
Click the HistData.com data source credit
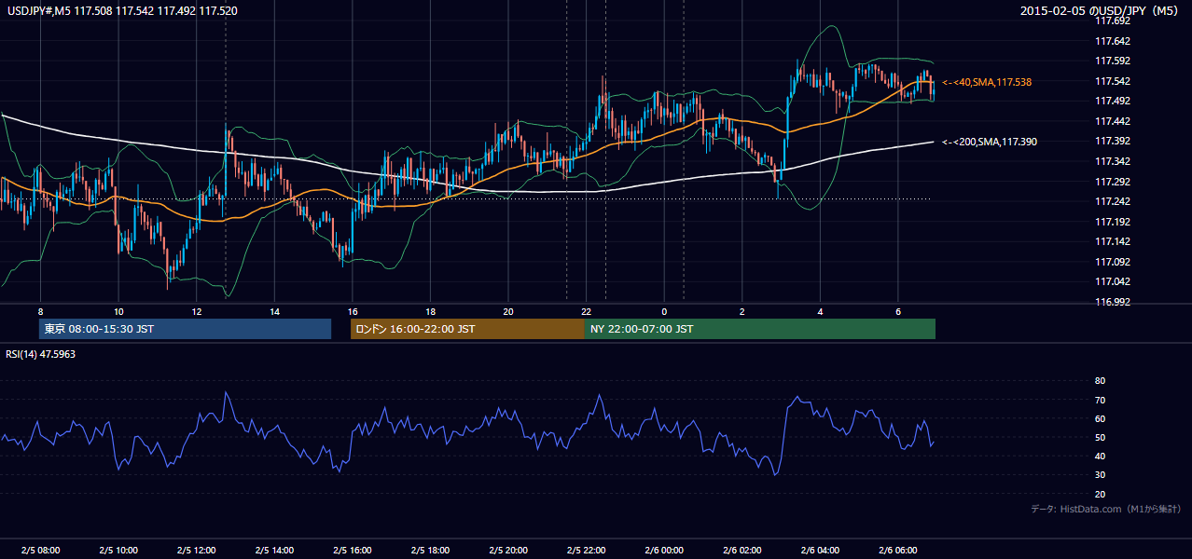pyautogui.click(x=1106, y=509)
